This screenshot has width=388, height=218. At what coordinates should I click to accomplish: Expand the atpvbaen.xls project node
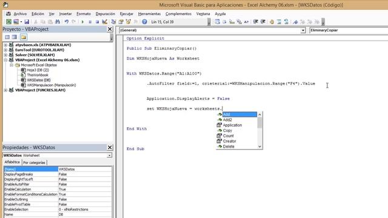[x=5, y=45]
